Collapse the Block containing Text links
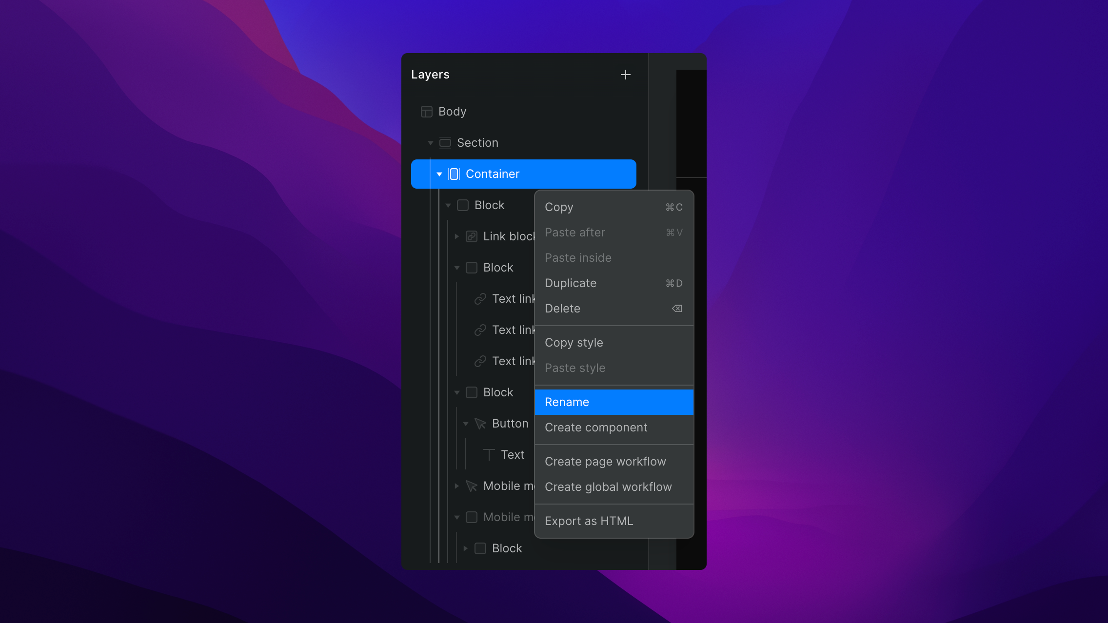 pyautogui.click(x=457, y=268)
